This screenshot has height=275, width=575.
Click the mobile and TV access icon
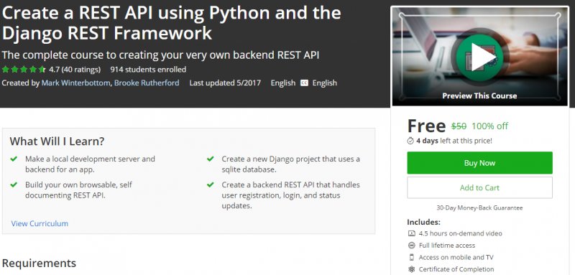pos(411,257)
